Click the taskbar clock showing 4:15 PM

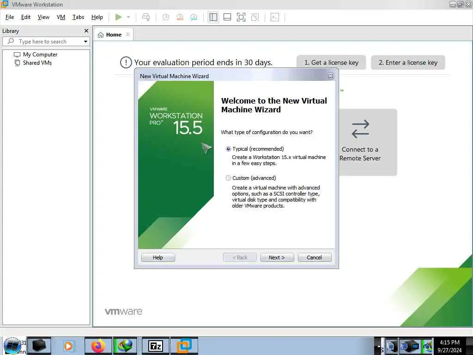(x=450, y=346)
